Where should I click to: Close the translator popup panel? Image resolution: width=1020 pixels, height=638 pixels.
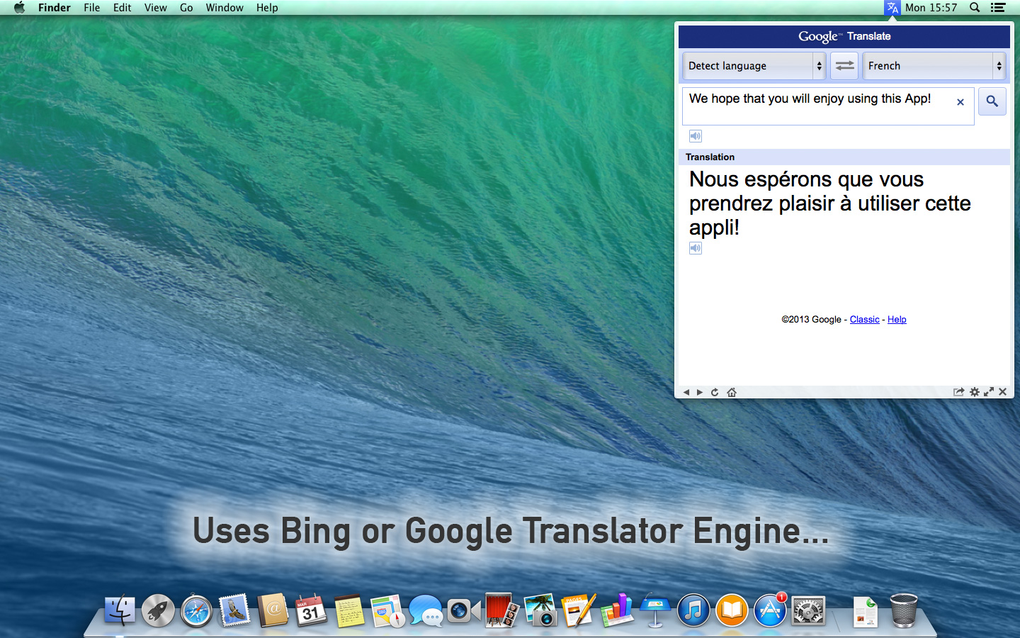(1002, 392)
